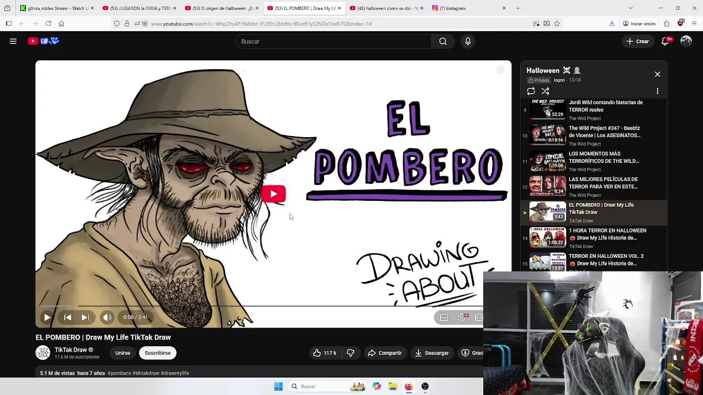Skip to the previous playlist video
Viewport: 703px width, 395px height.
68,317
